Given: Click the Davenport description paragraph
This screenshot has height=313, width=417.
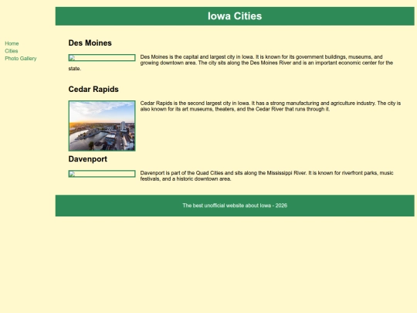Looking at the screenshot, I should click(x=266, y=176).
